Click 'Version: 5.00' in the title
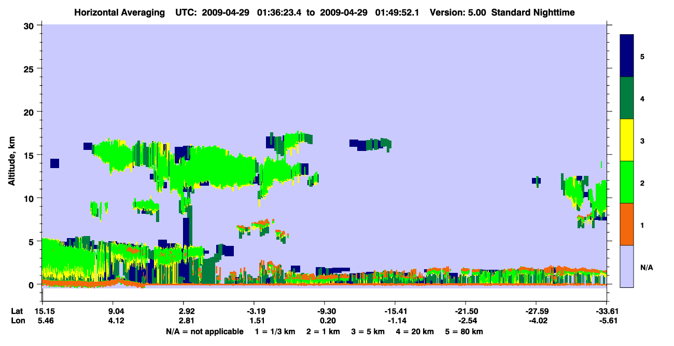 [457, 12]
